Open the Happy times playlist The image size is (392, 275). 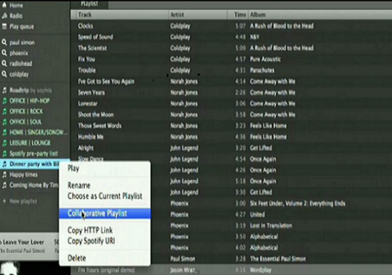[24, 175]
